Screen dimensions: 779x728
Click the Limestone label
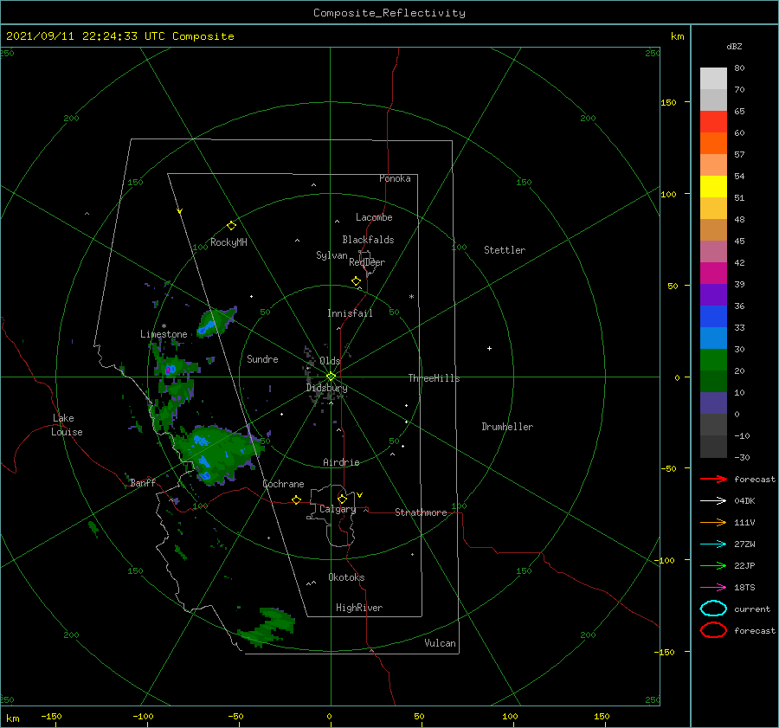coord(164,334)
